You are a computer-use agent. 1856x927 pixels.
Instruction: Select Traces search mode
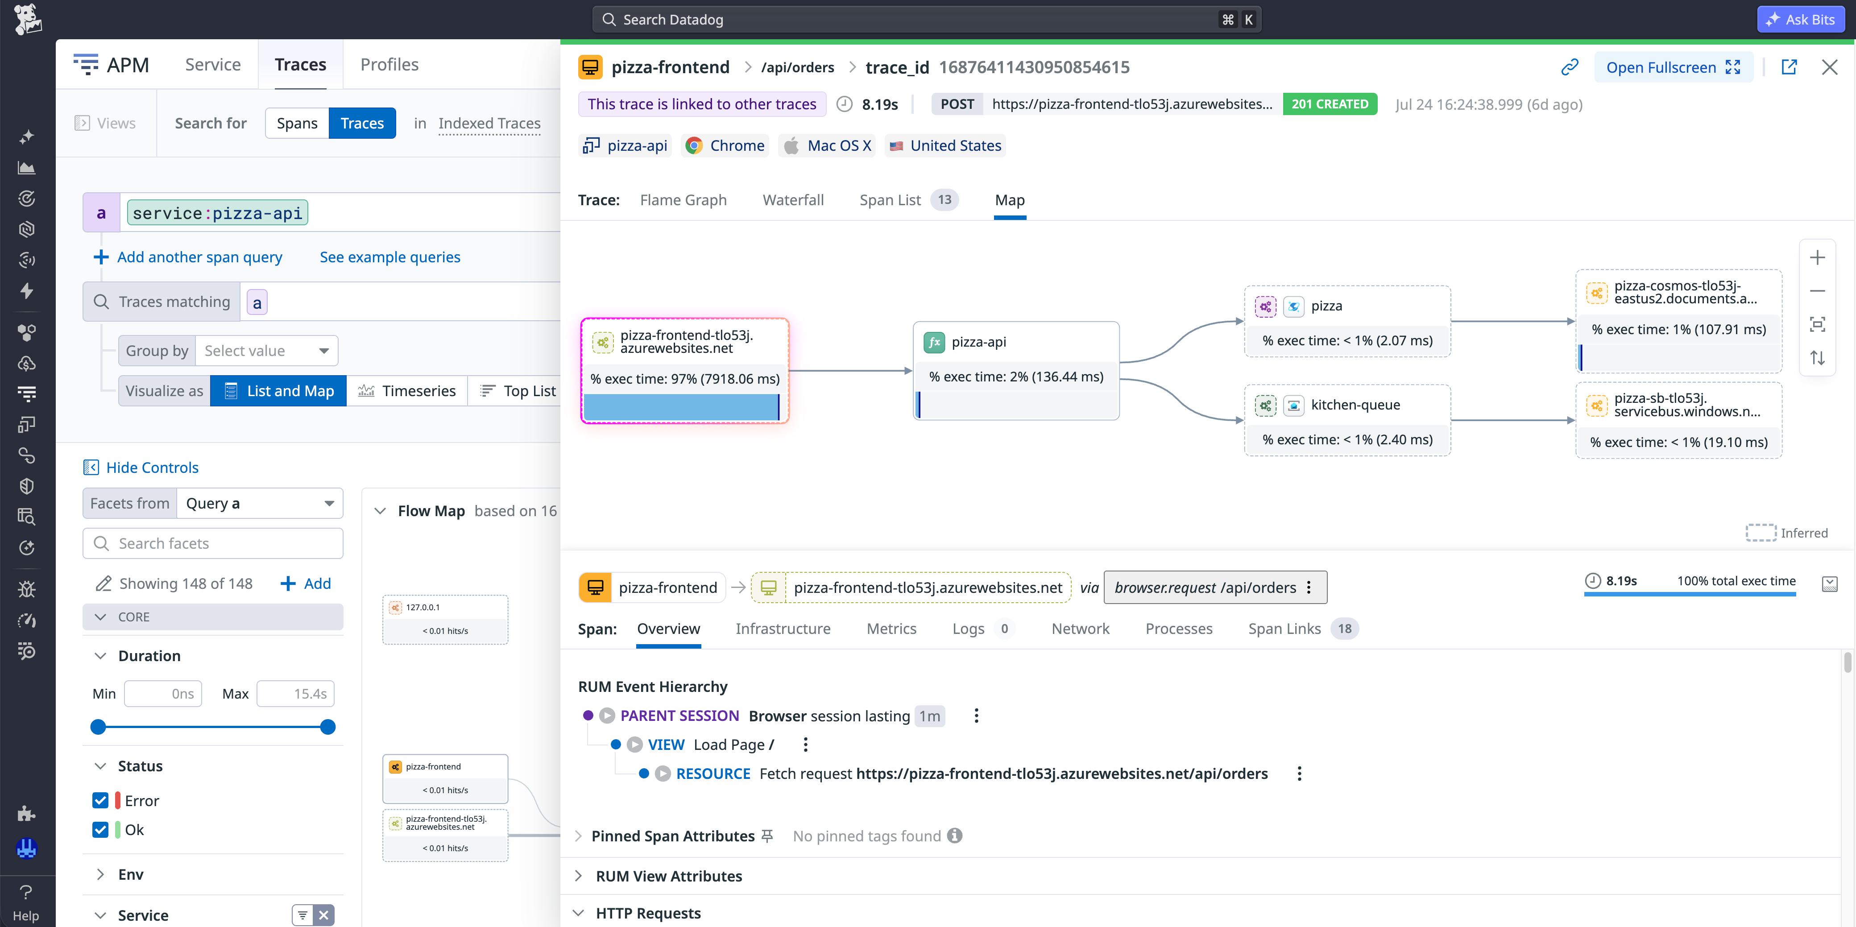click(362, 123)
